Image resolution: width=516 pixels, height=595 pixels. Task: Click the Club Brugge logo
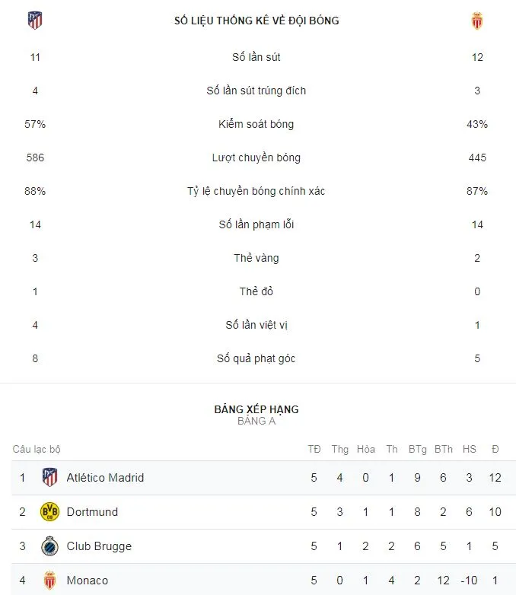49,546
